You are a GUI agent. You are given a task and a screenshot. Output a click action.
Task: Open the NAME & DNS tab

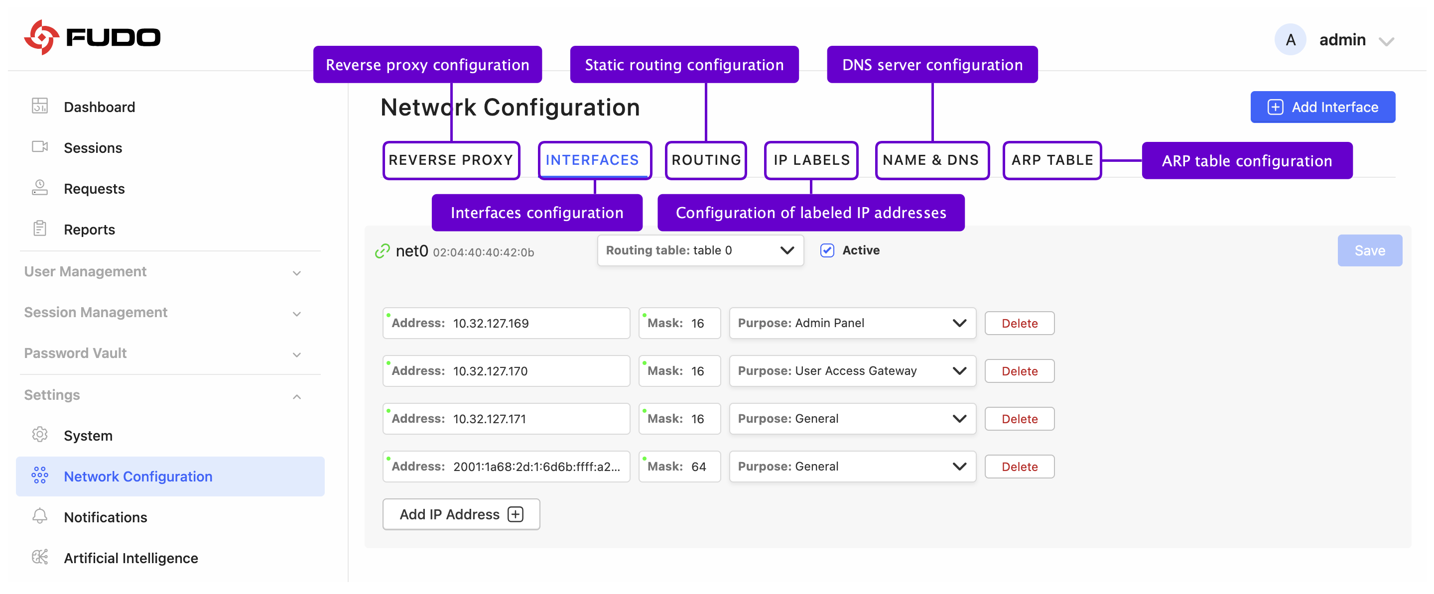tap(931, 160)
